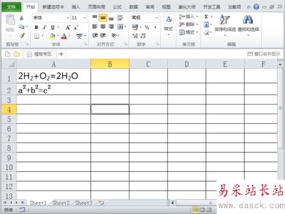Click the cell borders icon
The height and width of the screenshot is (214, 285).
tap(37, 36)
